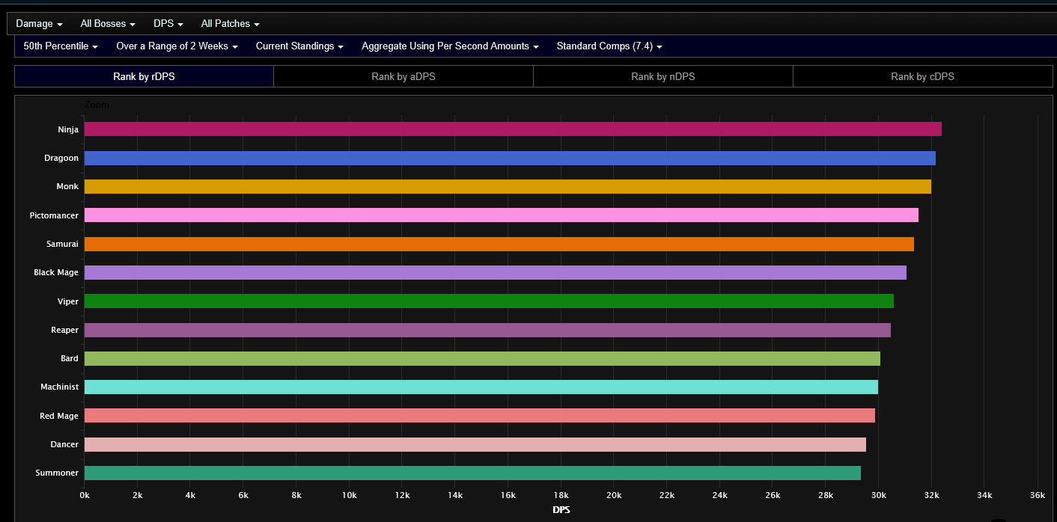The height and width of the screenshot is (522, 1057).
Task: Switch to the Rank by nDPS tab
Action: click(x=663, y=76)
